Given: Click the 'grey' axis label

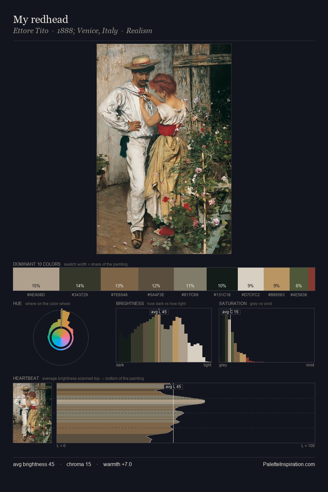Looking at the screenshot, I should pyautogui.click(x=223, y=365).
